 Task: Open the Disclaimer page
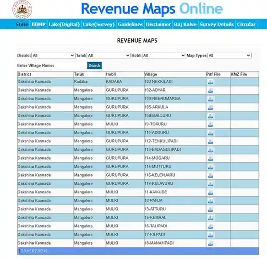[x=158, y=24]
